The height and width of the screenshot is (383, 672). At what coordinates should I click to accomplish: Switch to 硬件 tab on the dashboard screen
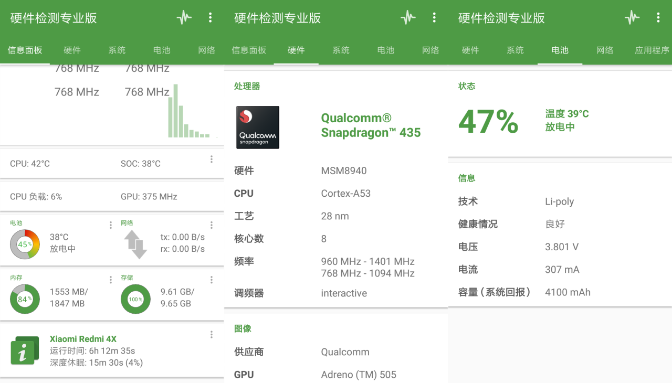click(x=72, y=50)
